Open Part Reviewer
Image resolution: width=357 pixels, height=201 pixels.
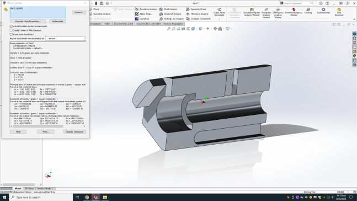pos(339,12)
